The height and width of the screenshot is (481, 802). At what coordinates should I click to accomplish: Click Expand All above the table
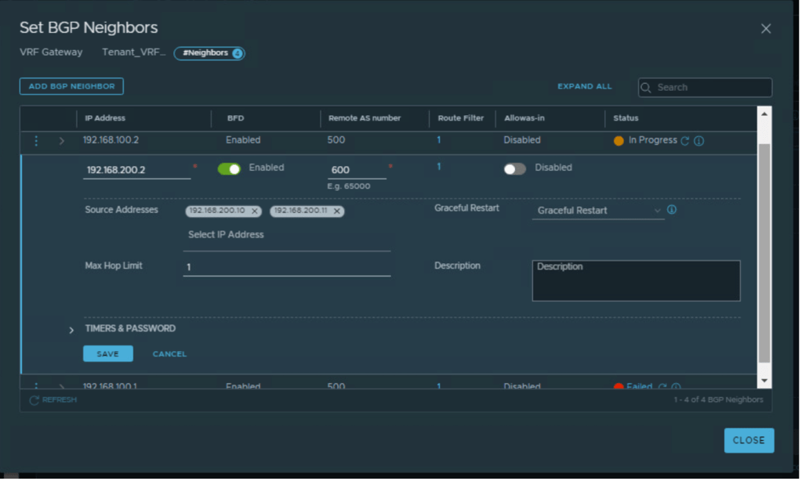pyautogui.click(x=584, y=86)
